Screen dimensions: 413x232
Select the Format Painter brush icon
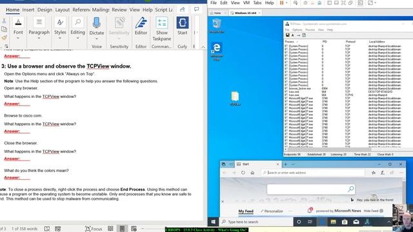point(4,37)
